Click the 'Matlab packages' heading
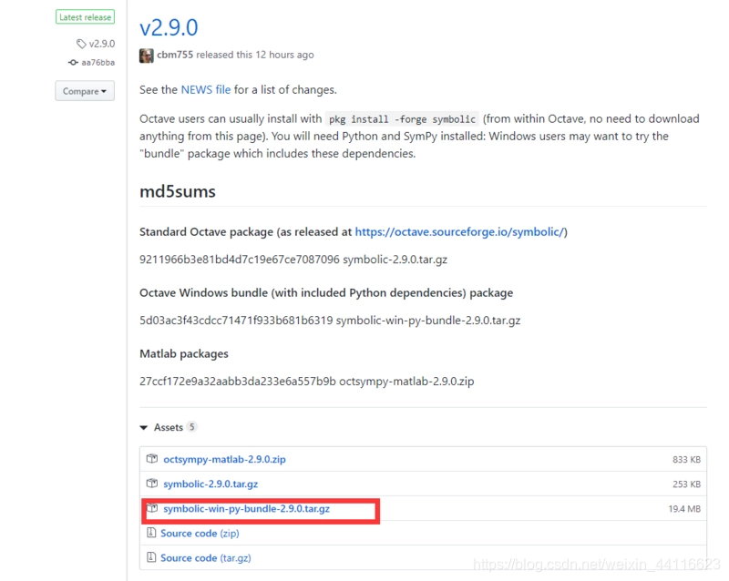The image size is (729, 581). [x=184, y=353]
